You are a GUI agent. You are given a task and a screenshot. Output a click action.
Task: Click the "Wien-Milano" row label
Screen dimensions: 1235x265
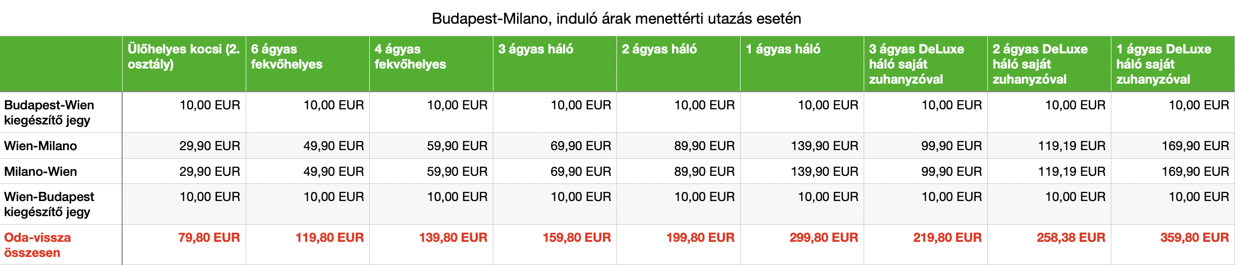(x=40, y=146)
